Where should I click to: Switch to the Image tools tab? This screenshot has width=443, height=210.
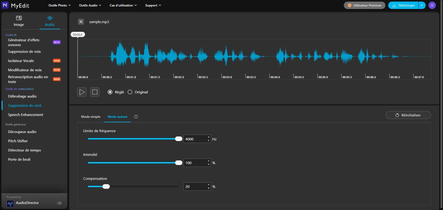pyautogui.click(x=19, y=21)
